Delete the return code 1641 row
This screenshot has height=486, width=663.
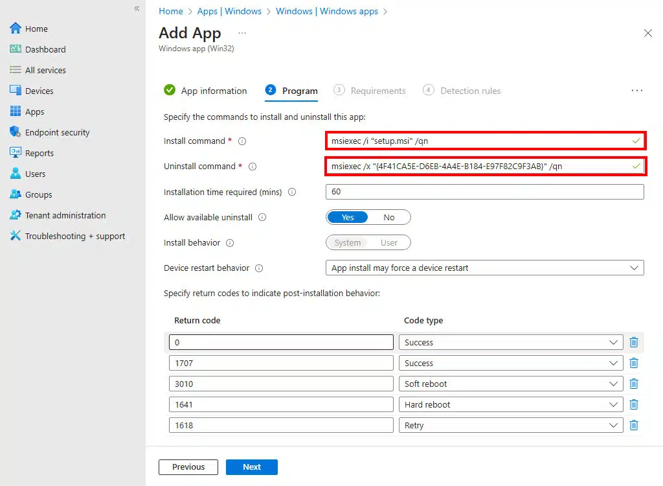coord(634,404)
